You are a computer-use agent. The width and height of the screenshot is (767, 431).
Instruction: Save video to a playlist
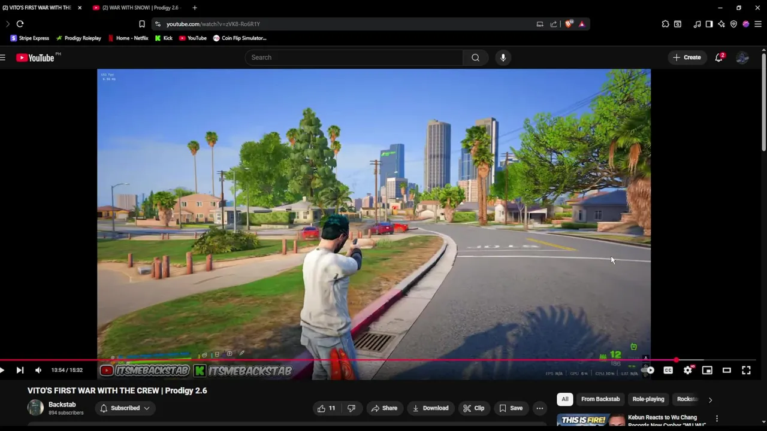click(511, 408)
